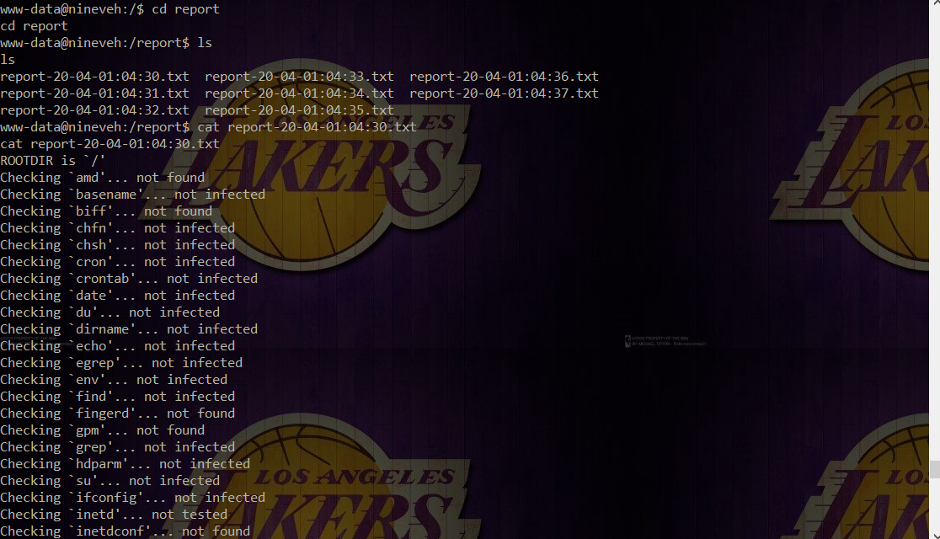Click file name report-20-04-01:04:36.txt
940x539 pixels.
(x=504, y=77)
